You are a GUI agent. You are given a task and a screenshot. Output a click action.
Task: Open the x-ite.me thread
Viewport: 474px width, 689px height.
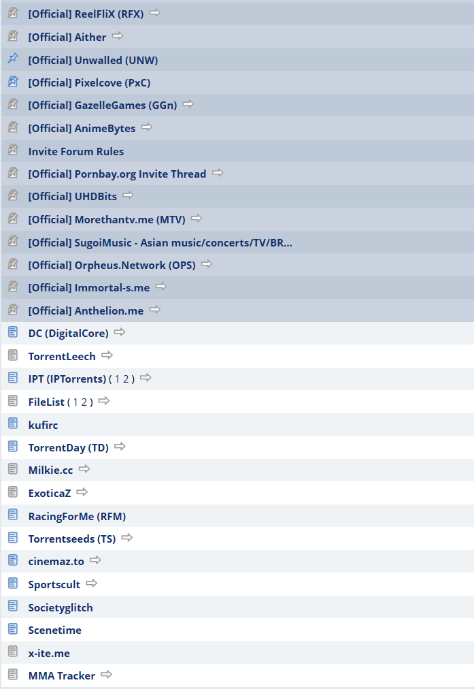click(x=49, y=654)
